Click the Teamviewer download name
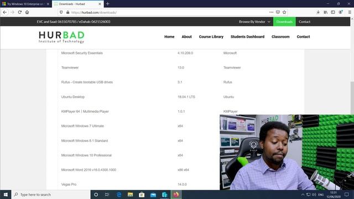 (x=70, y=67)
